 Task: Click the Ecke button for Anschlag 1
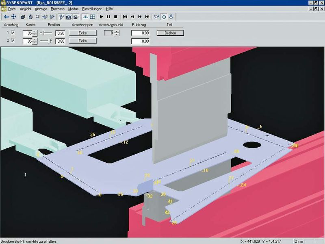pos(83,33)
